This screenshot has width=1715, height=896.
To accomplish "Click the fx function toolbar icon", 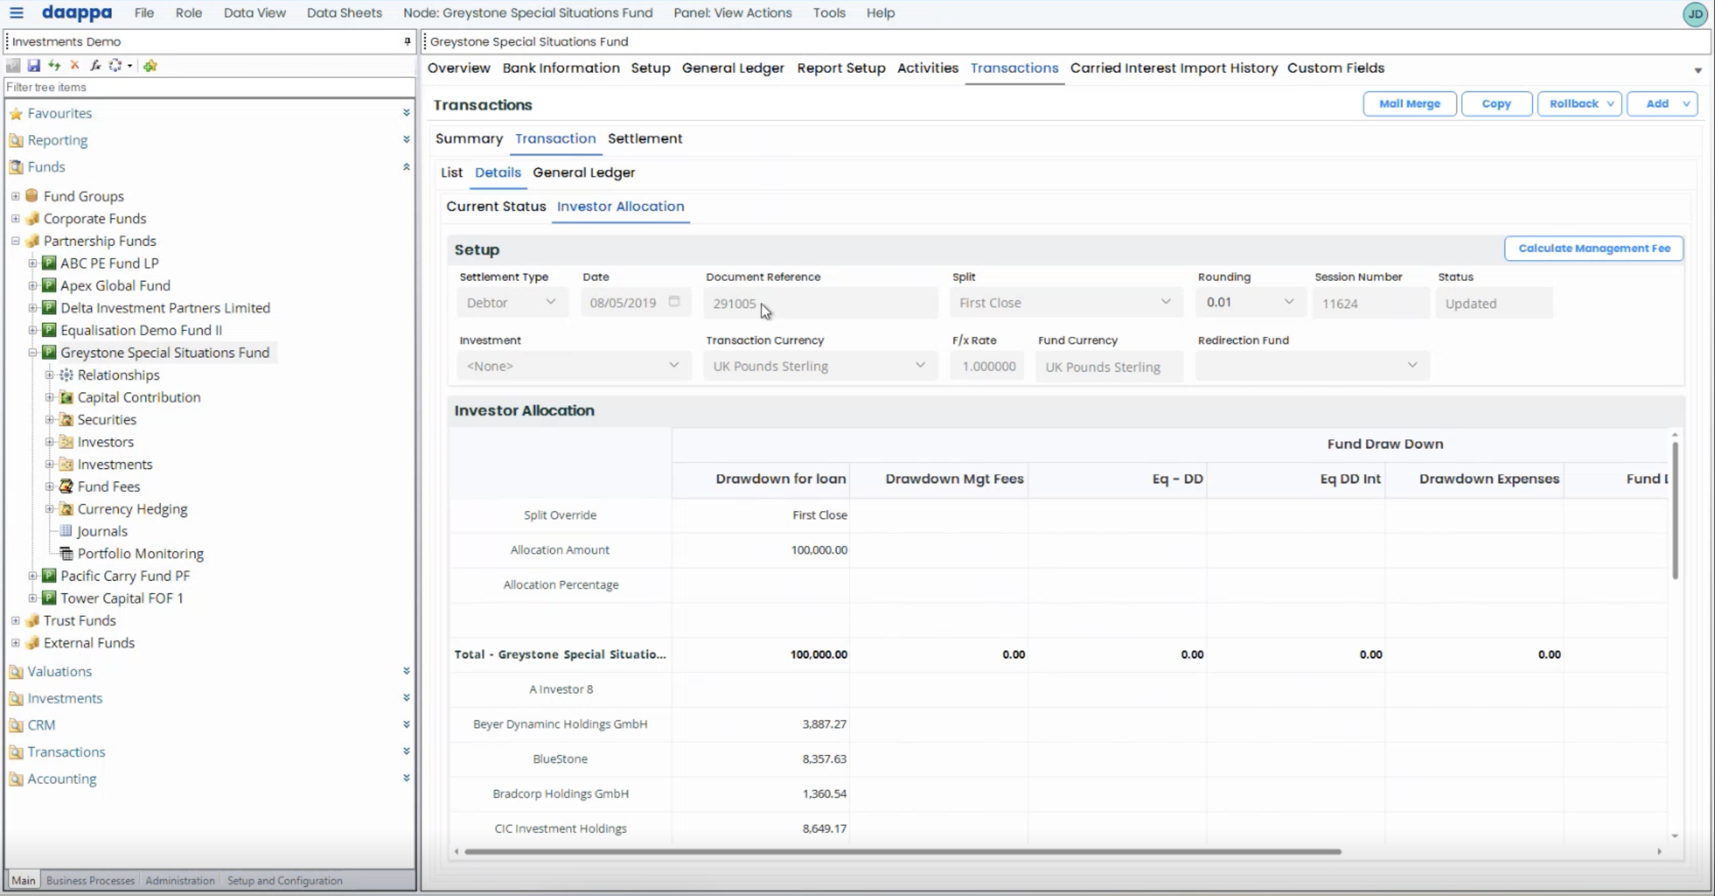I will [95, 66].
